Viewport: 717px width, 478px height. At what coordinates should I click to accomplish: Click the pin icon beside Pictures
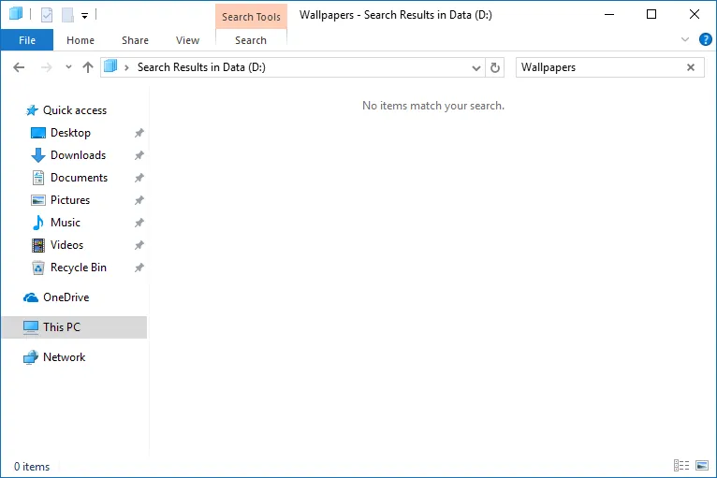pyautogui.click(x=139, y=200)
